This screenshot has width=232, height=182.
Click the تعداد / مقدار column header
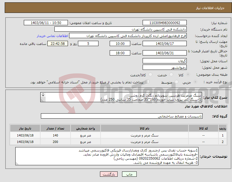[x=55, y=128]
